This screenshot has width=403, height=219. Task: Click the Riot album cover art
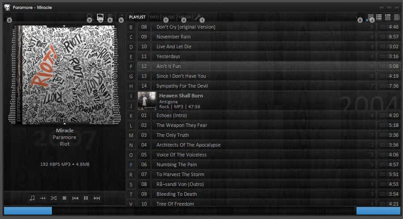pyautogui.click(x=64, y=75)
